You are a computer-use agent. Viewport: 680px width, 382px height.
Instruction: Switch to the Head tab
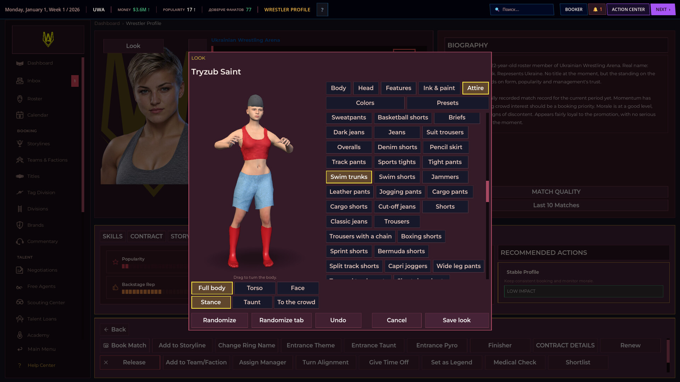click(365, 88)
